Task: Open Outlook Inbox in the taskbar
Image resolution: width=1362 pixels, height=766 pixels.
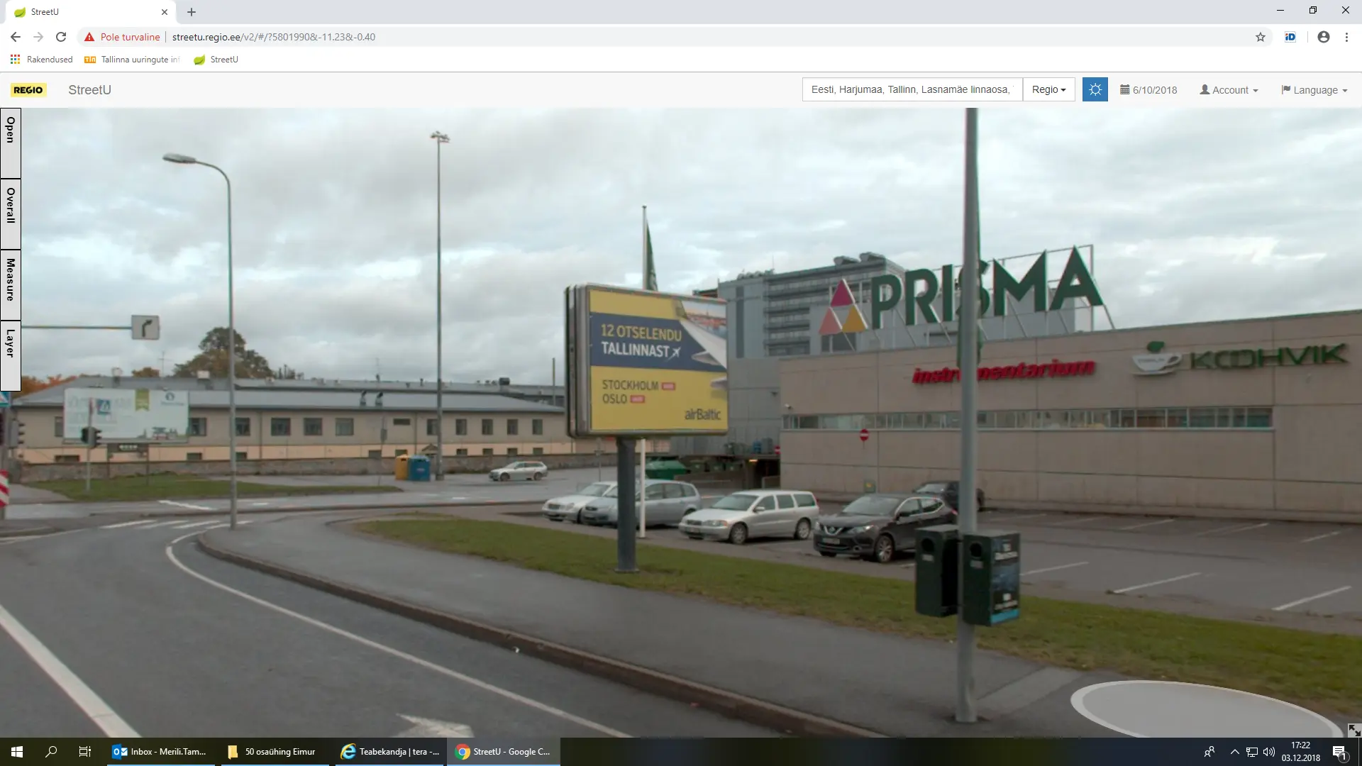Action: pyautogui.click(x=160, y=752)
